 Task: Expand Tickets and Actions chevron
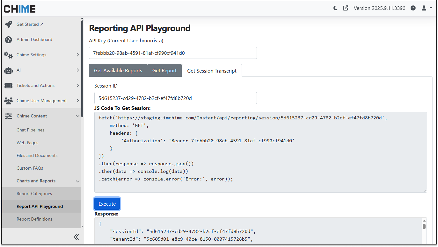pyautogui.click(x=77, y=85)
